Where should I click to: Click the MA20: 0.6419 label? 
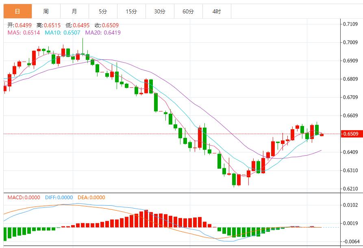pos(103,33)
